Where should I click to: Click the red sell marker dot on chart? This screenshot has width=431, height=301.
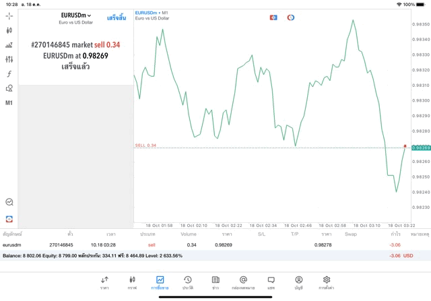[405, 146]
